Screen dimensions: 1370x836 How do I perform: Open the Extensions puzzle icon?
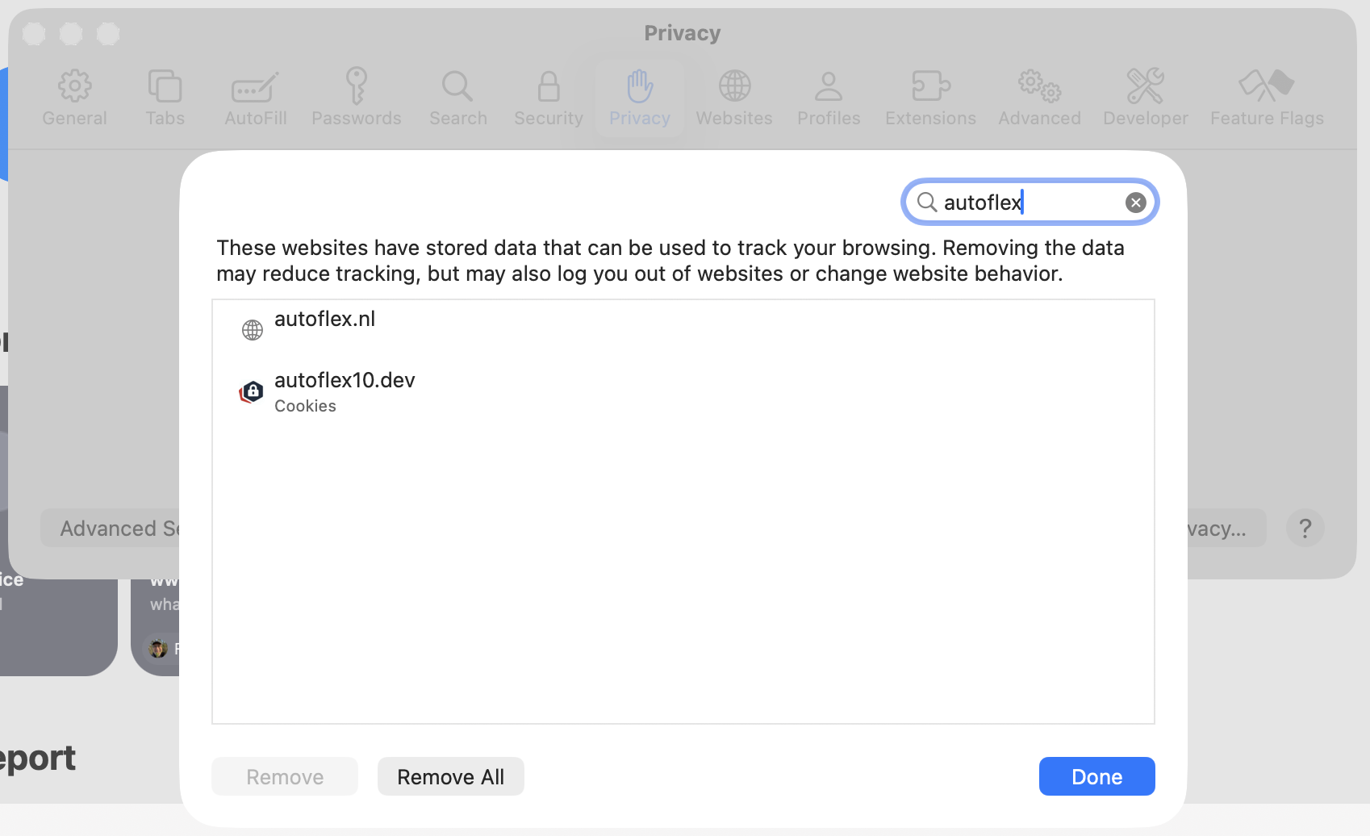pos(930,86)
